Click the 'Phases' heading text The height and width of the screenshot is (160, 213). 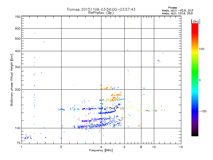click(x=172, y=8)
